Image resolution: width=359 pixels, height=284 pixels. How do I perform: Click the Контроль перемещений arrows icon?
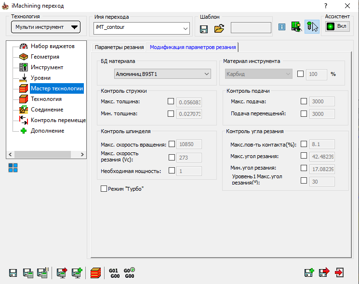(23, 120)
